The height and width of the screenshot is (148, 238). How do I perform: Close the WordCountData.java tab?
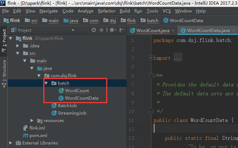tap(234, 30)
